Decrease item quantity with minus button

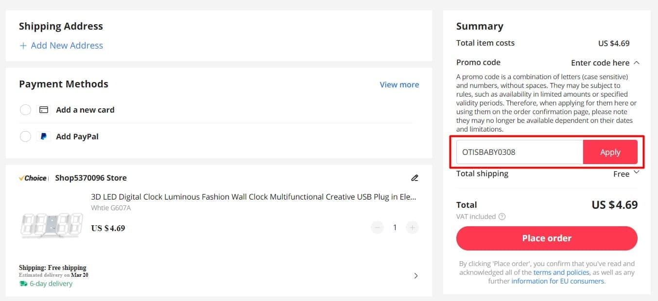pos(377,228)
